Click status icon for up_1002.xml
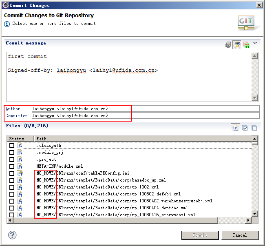Image resolution: width=265 pixels, height=246 pixels. [x=20, y=187]
